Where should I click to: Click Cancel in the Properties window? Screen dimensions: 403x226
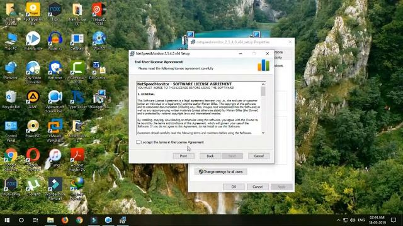point(258,187)
